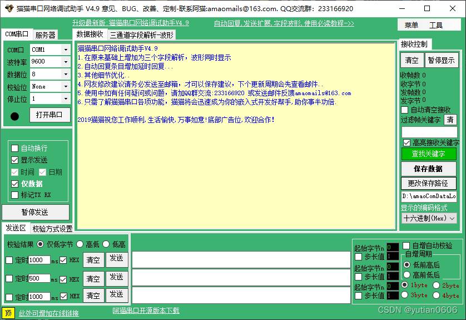Click the yellow 顶 pin-to-top button
The height and width of the screenshot is (320, 466).
8,313
